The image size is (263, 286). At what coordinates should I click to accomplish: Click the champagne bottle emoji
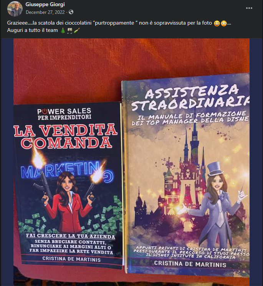77,31
